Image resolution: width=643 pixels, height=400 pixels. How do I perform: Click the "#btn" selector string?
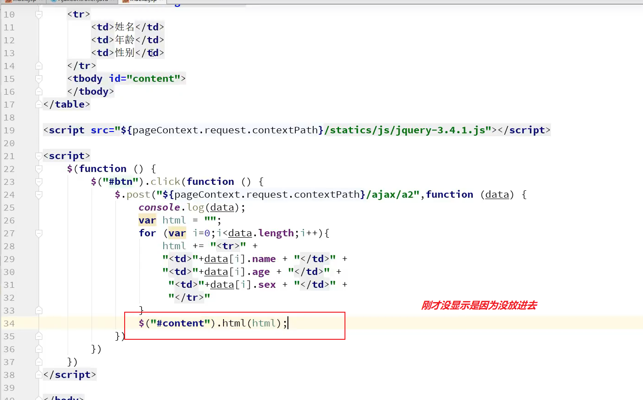click(x=121, y=182)
